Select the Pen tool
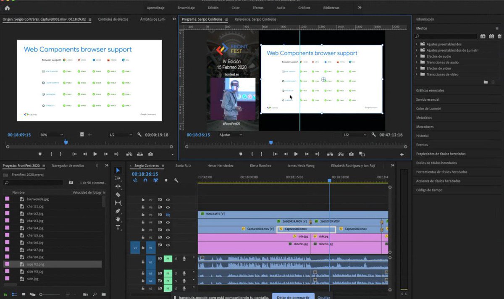This screenshot has width=504, height=299. coord(118,211)
